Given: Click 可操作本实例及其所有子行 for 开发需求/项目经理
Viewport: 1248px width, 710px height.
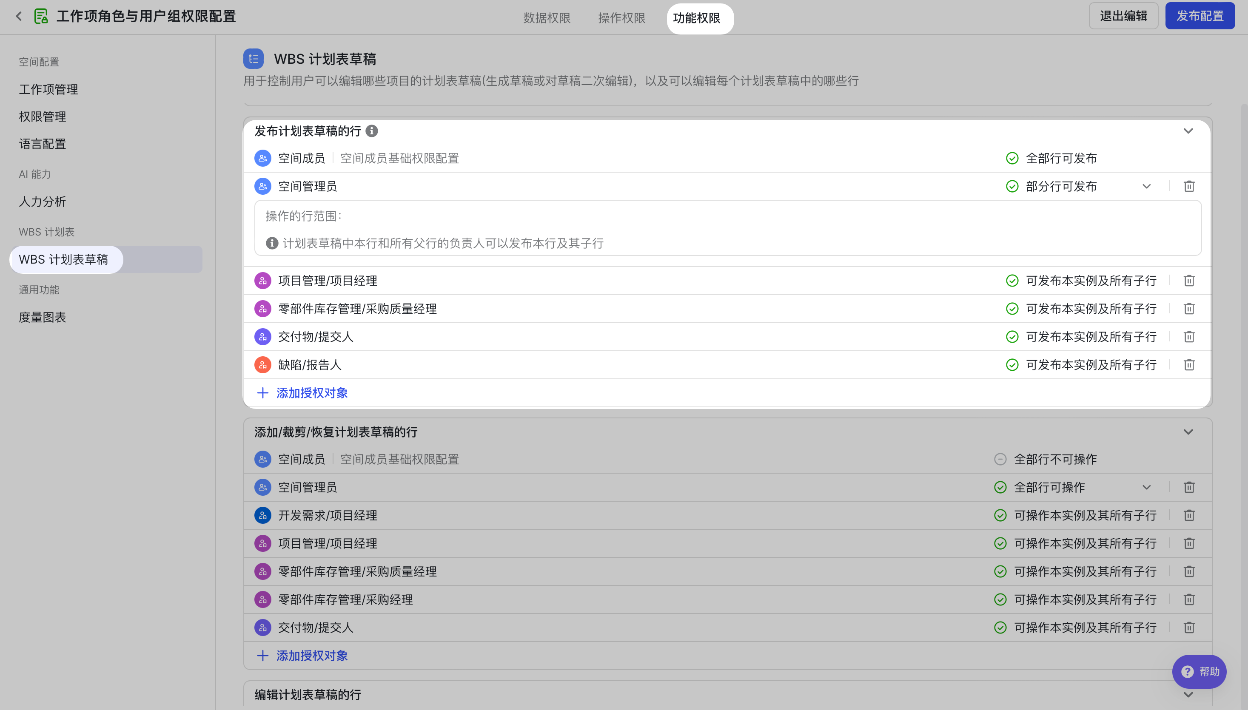Looking at the screenshot, I should (1086, 515).
